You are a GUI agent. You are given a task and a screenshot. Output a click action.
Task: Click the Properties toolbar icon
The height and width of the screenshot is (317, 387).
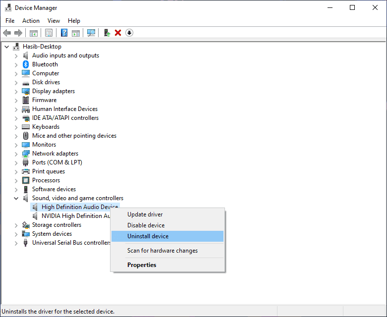point(49,33)
